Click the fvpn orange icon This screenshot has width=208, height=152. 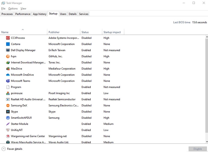[x=8, y=56]
